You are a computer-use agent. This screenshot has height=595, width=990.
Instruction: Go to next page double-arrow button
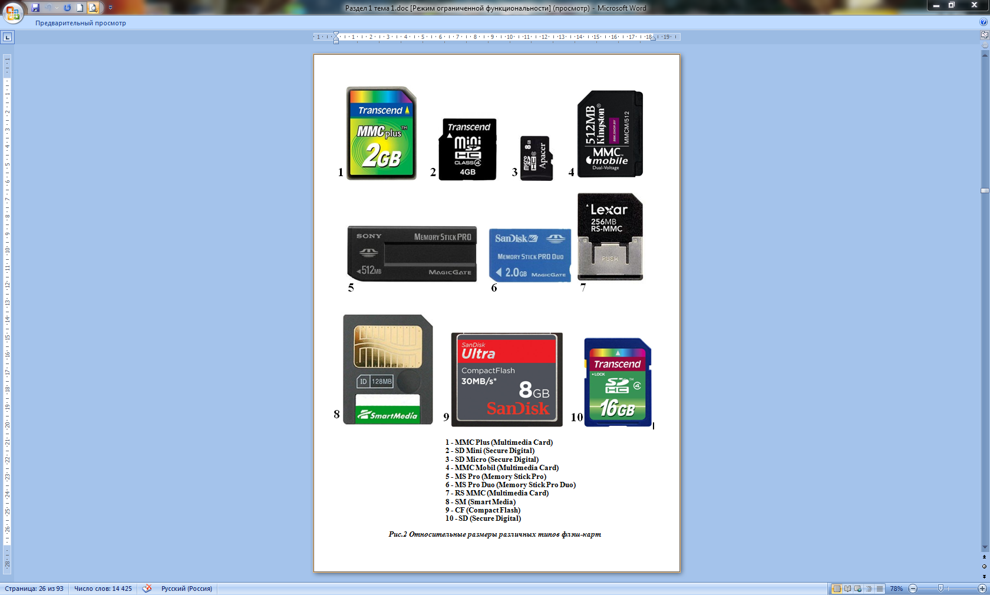coord(984,576)
